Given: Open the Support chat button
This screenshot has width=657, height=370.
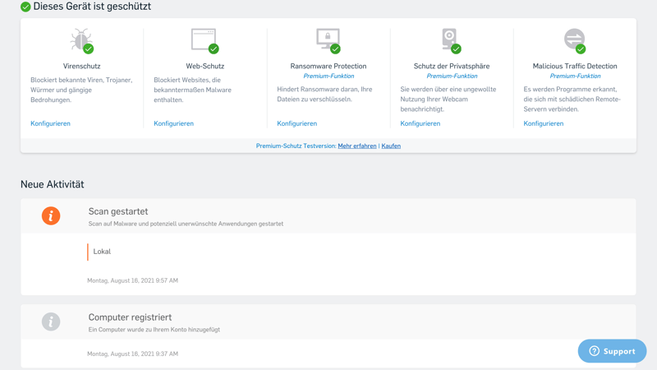Looking at the screenshot, I should click(x=612, y=351).
